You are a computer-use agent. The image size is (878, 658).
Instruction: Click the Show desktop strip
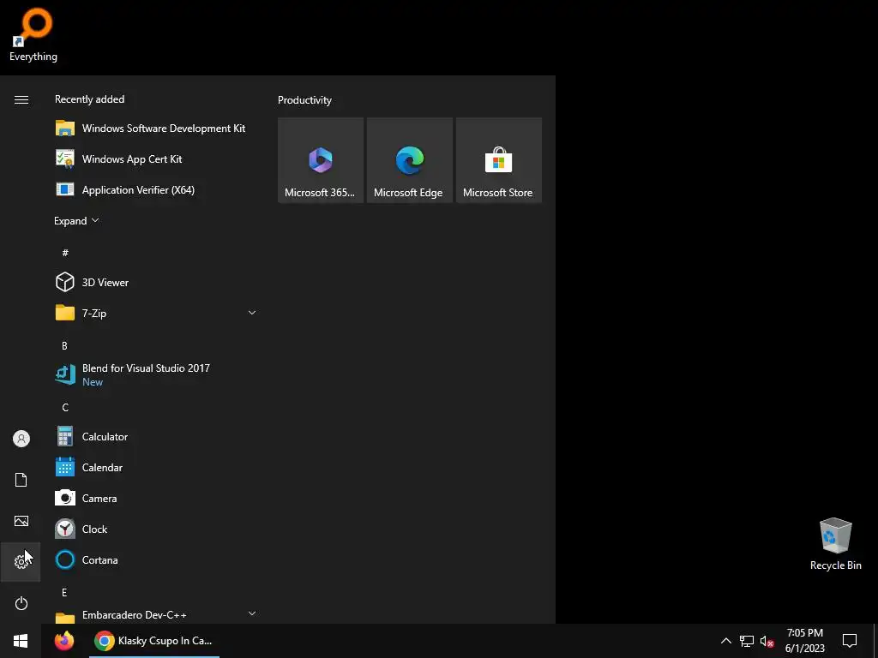click(x=875, y=641)
